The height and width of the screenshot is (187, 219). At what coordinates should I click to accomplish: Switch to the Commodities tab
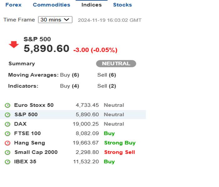pyautogui.click(x=51, y=5)
